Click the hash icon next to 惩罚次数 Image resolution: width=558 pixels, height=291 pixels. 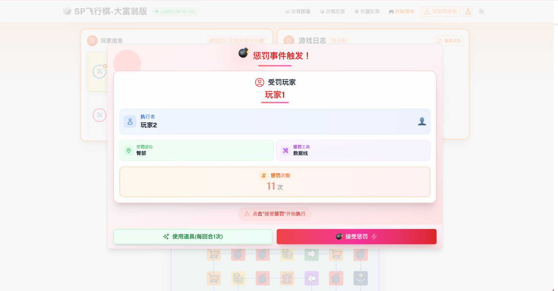click(264, 176)
